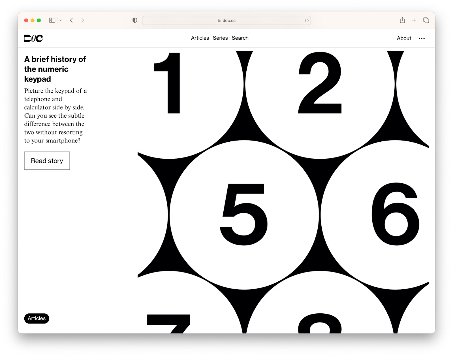Toggle the Safari sidebar button

click(52, 20)
